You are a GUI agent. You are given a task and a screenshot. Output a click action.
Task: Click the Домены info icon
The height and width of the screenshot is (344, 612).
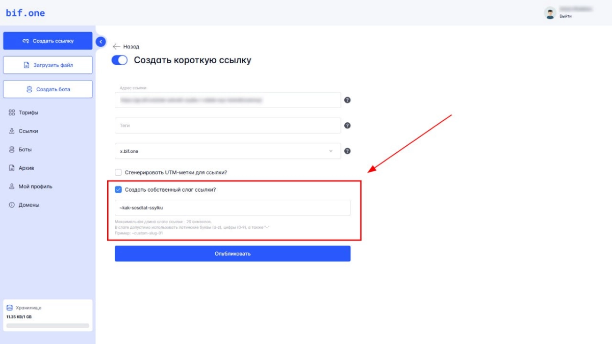coord(12,205)
